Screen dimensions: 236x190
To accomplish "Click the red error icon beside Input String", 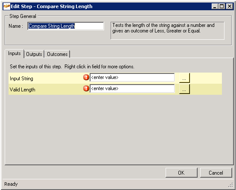I will pos(86,77).
